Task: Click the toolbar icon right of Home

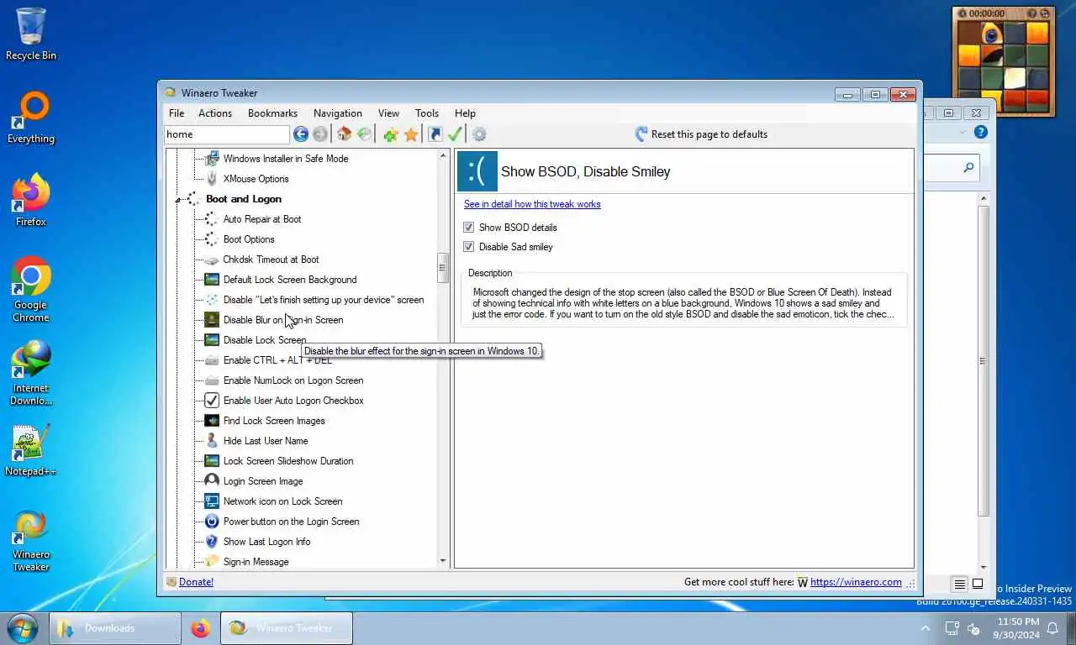Action: coord(364,134)
